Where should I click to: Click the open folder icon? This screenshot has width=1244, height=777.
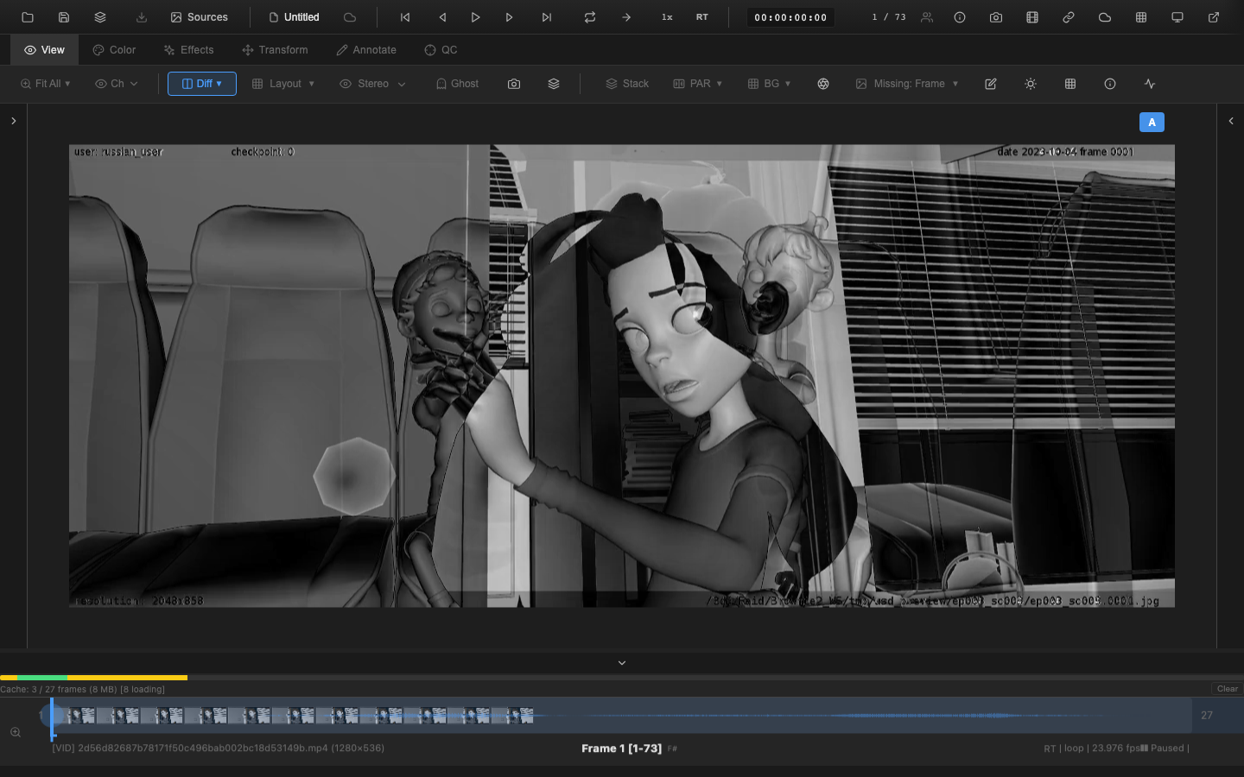tap(28, 17)
